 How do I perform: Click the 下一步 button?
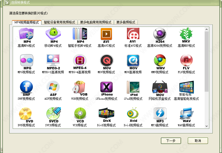[x=171, y=141]
